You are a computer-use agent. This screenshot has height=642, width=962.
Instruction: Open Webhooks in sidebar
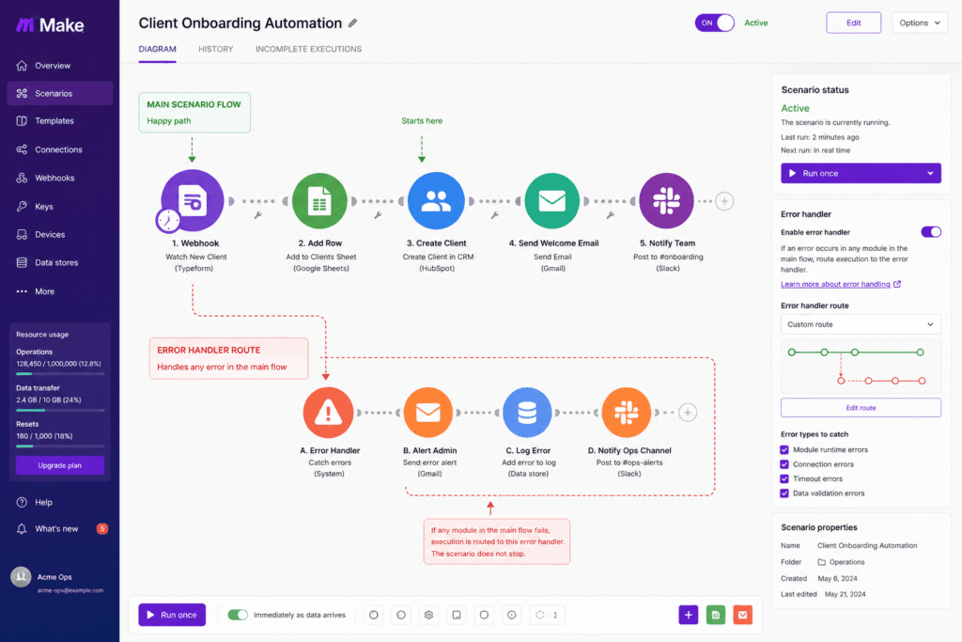pyautogui.click(x=59, y=178)
